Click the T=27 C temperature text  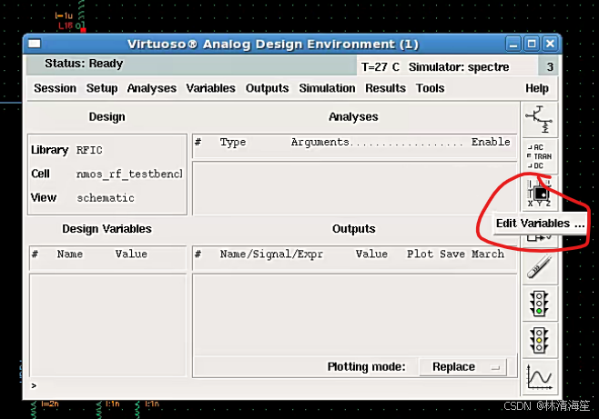(381, 67)
